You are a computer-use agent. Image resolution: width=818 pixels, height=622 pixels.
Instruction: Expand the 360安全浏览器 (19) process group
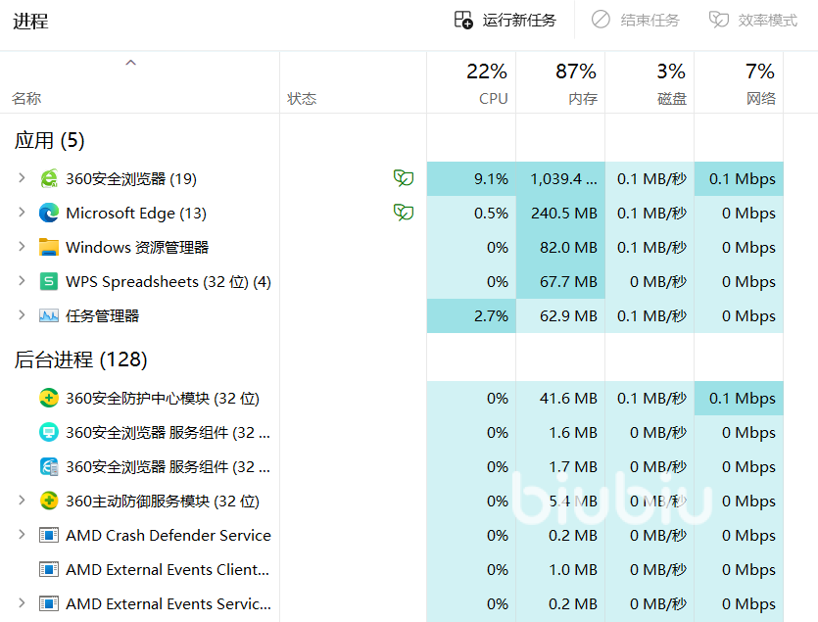22,178
